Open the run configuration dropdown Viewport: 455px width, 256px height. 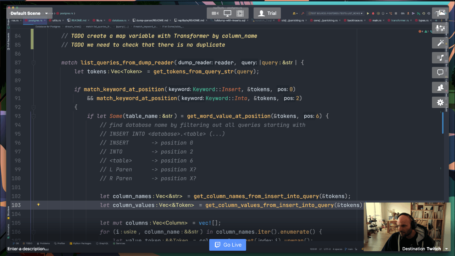[335, 13]
